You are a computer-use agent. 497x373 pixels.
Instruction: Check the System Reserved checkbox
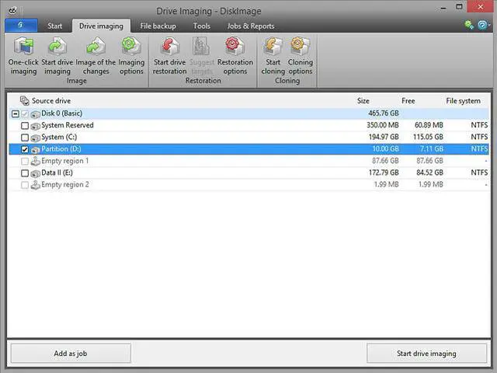[26, 125]
